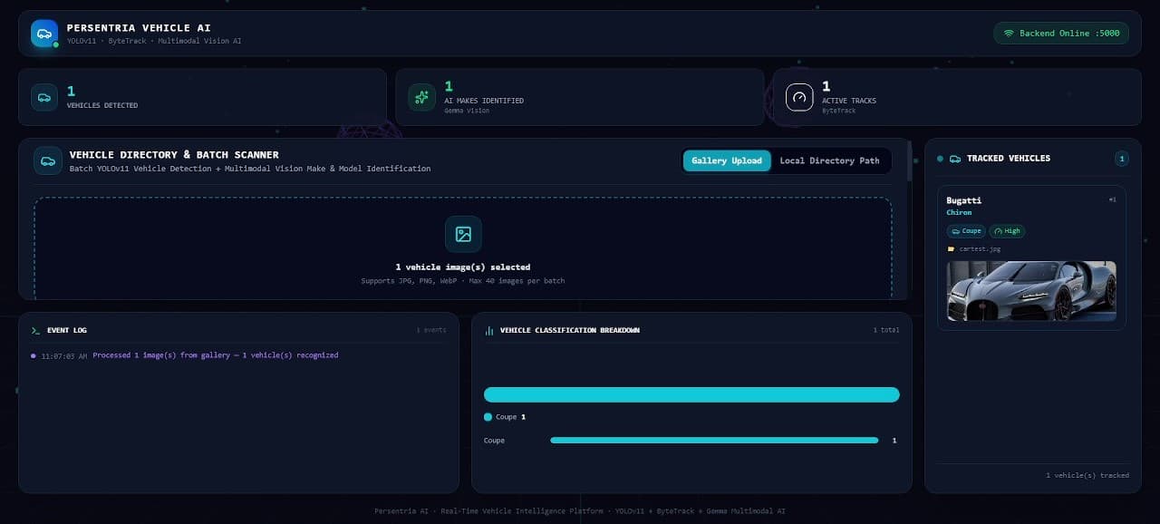Click the gauge icon beside Active Tracks
Viewport: 1160px width, 524px height.
point(799,97)
